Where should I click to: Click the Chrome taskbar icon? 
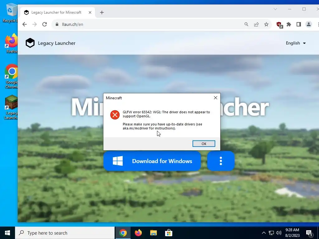point(123,233)
